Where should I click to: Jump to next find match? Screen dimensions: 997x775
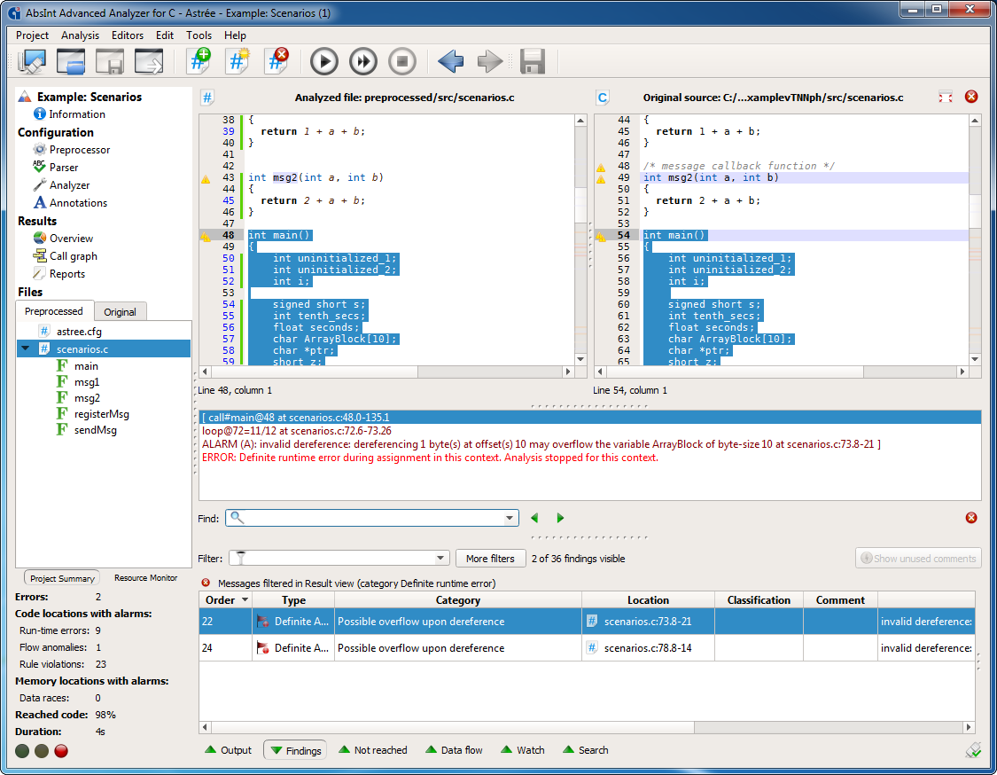tap(560, 518)
